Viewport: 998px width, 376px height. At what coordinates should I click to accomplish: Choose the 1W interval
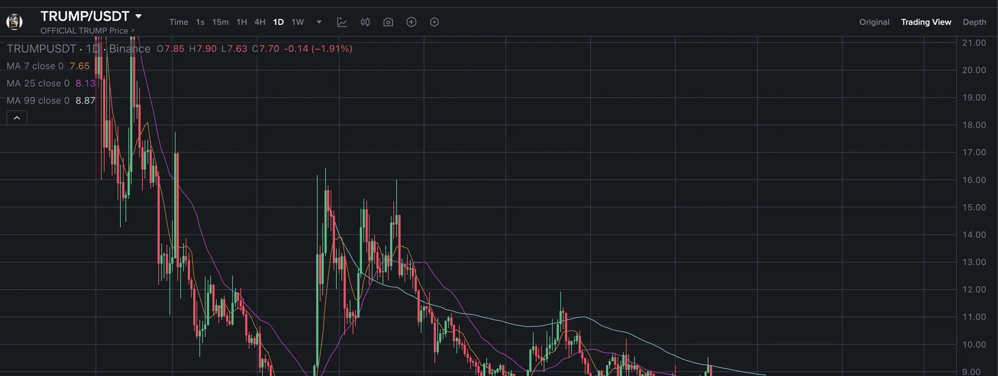click(x=297, y=22)
